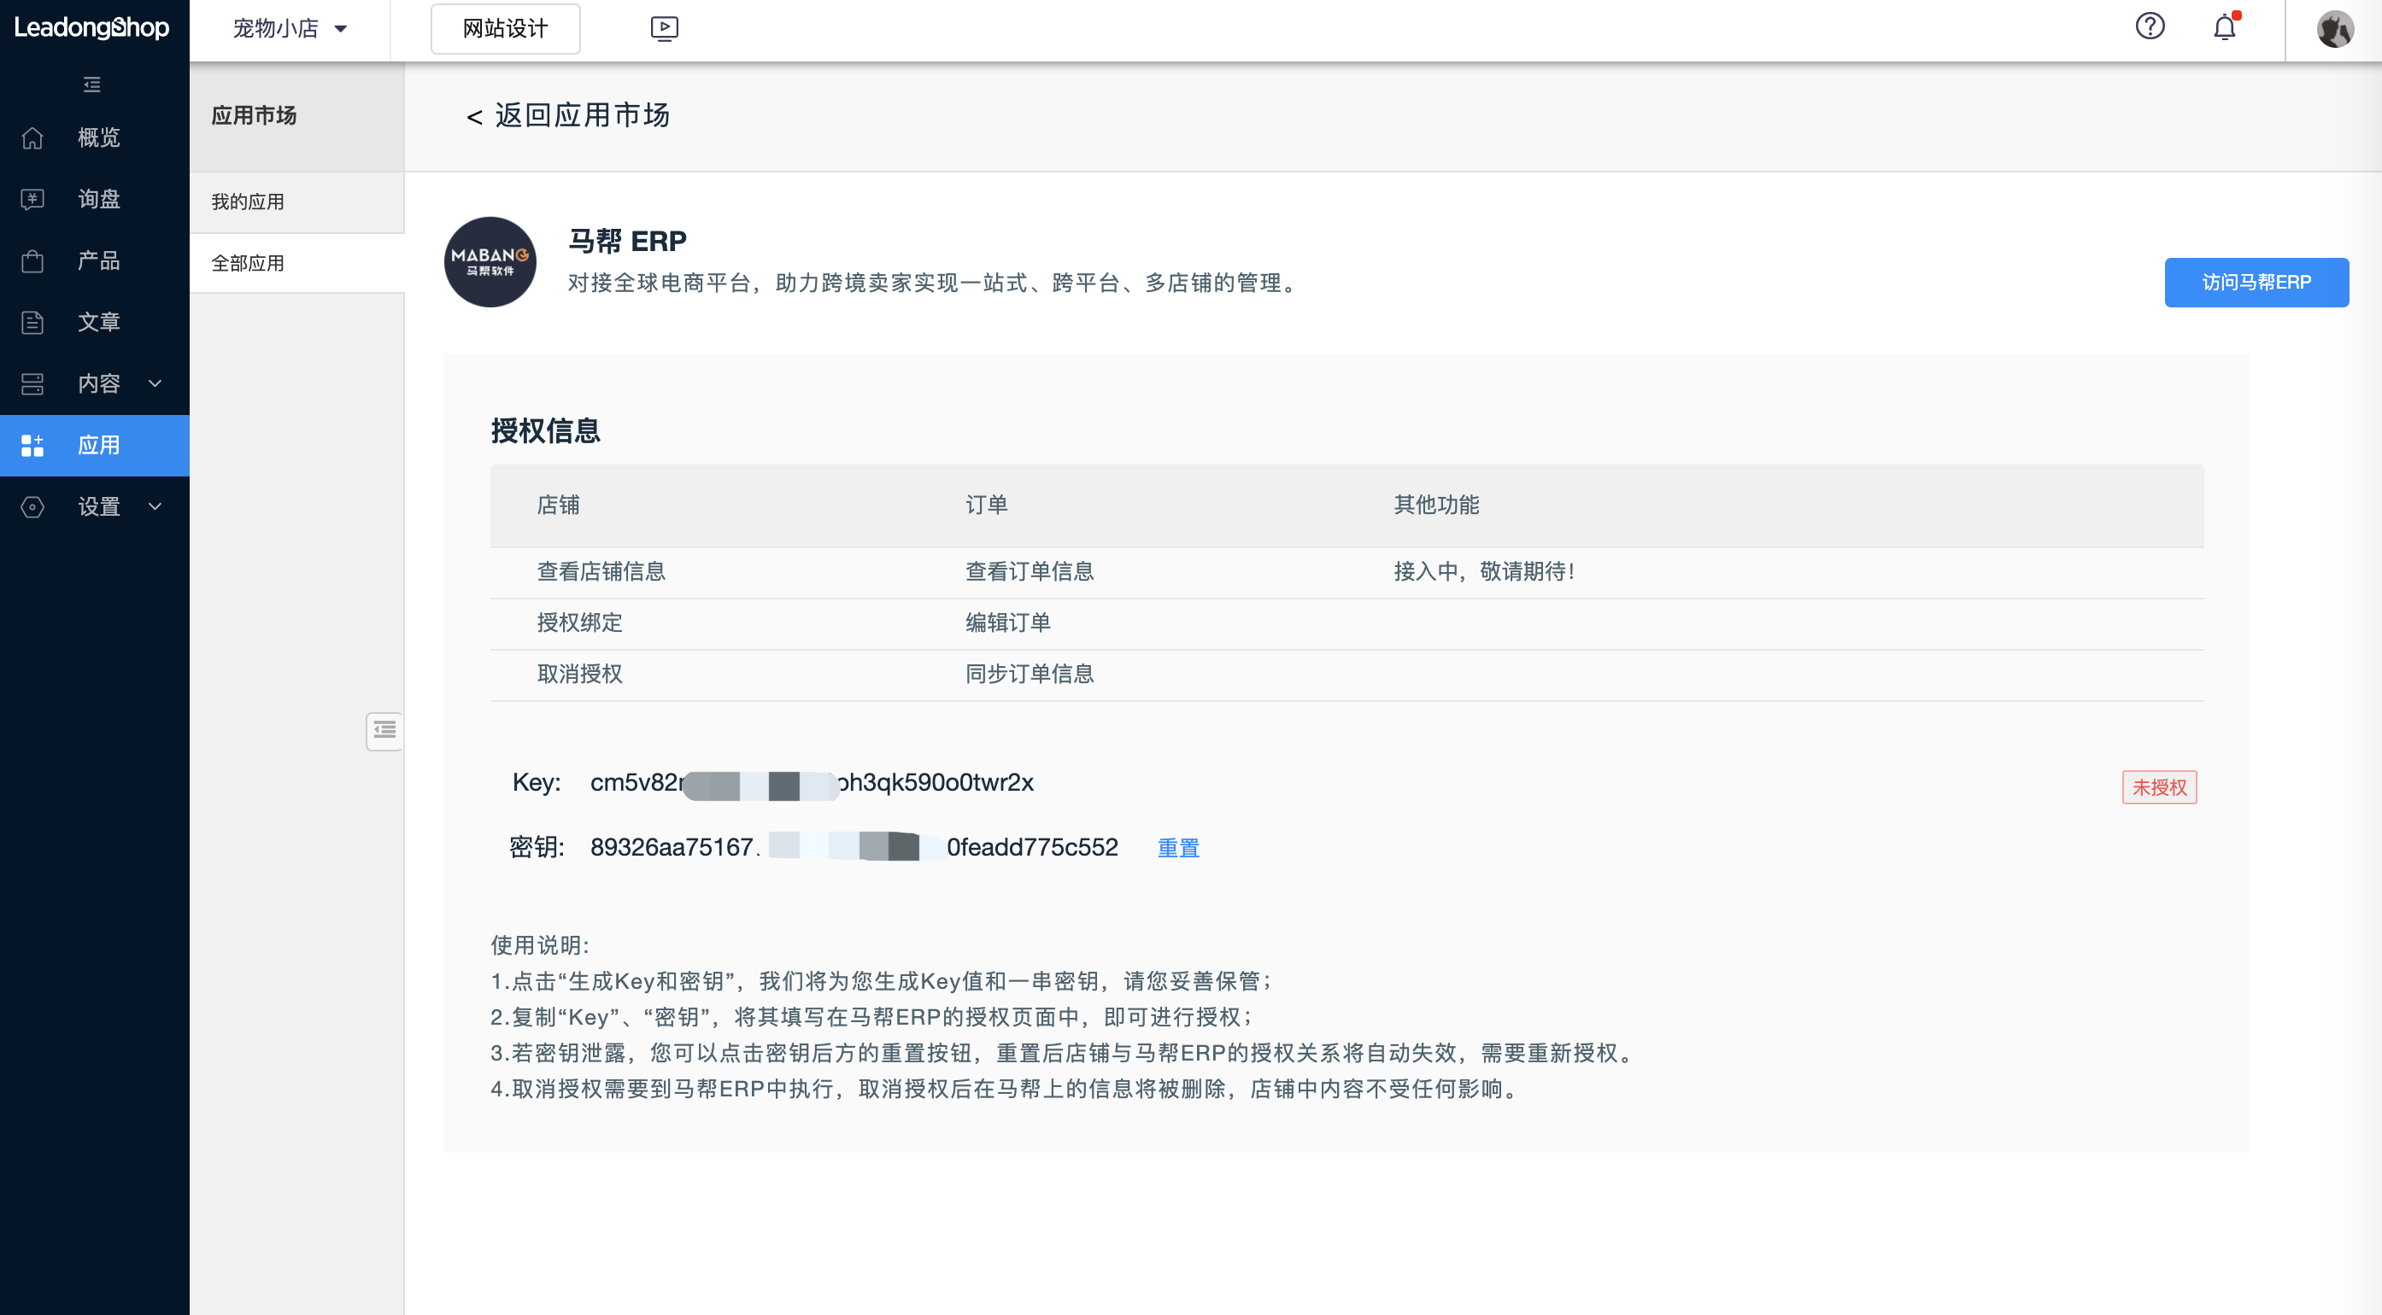Image resolution: width=2382 pixels, height=1315 pixels.
Task: Switch to the 全部应用 tab
Action: point(248,262)
